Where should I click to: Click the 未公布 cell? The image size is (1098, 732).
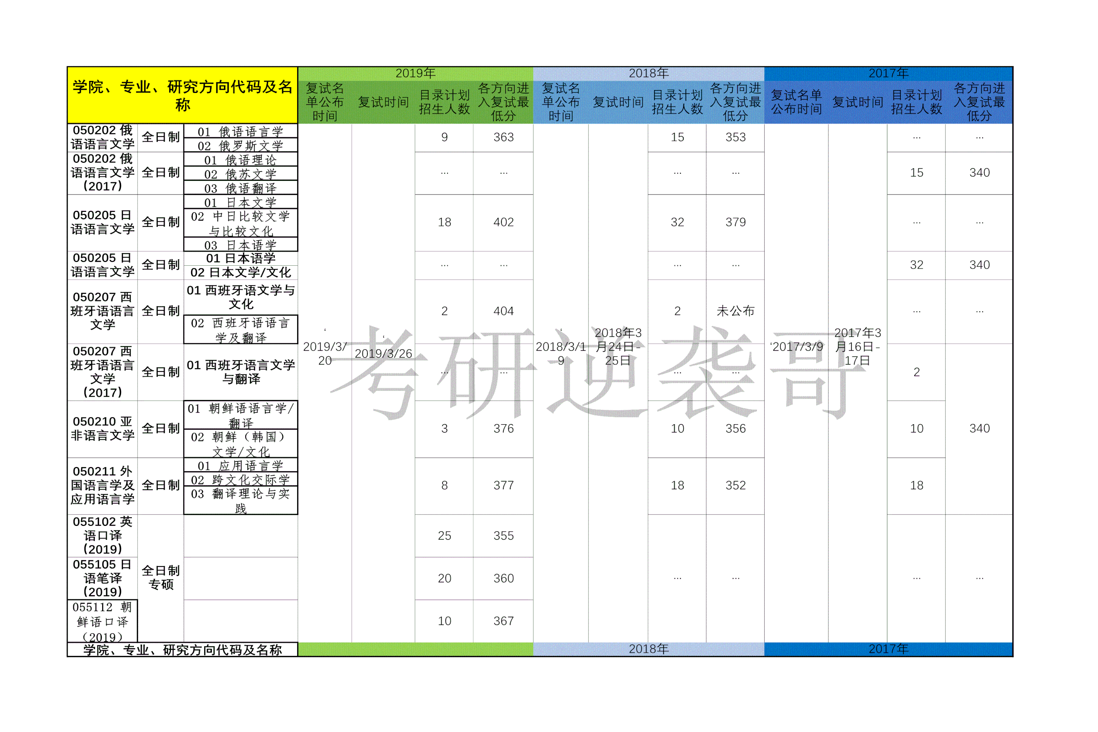click(x=736, y=311)
